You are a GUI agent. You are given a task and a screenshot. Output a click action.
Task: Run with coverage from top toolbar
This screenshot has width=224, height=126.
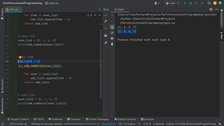[196, 3]
